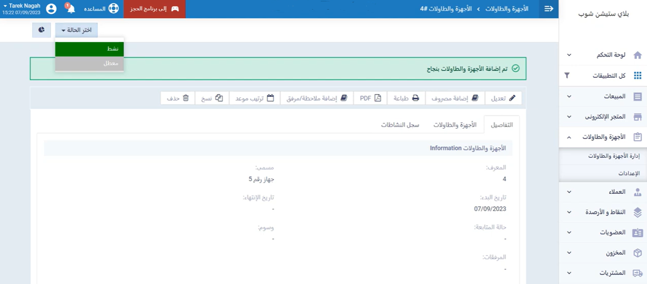The height and width of the screenshot is (284, 647).
Task: Click العضويات card icon
Action: 637,233
